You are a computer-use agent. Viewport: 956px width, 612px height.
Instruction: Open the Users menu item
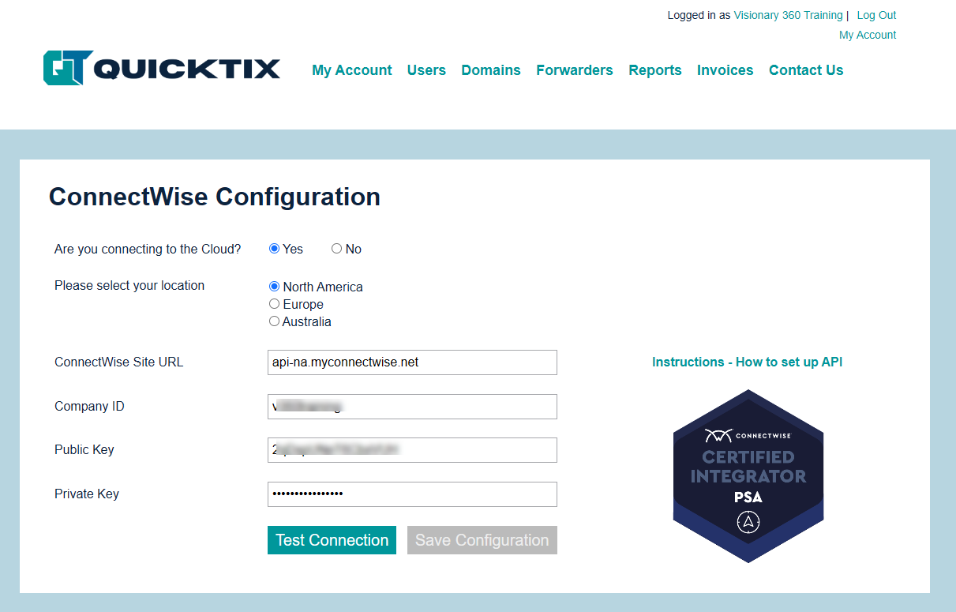(426, 70)
